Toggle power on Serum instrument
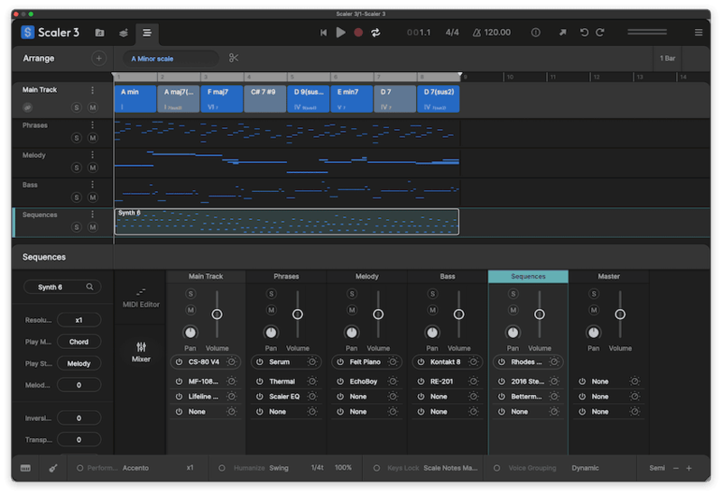Viewport: 722px width, 495px height. pyautogui.click(x=260, y=362)
